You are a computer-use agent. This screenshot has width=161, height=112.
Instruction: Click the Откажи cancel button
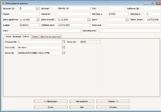point(113,107)
